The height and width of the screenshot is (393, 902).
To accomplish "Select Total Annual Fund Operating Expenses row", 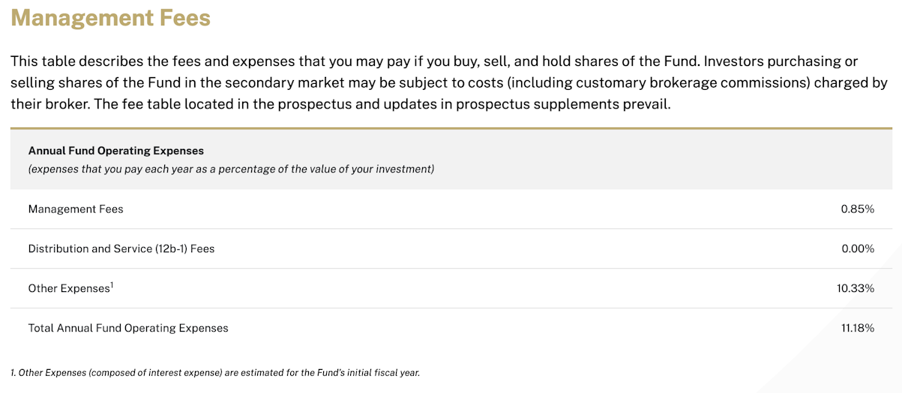I will tap(451, 328).
